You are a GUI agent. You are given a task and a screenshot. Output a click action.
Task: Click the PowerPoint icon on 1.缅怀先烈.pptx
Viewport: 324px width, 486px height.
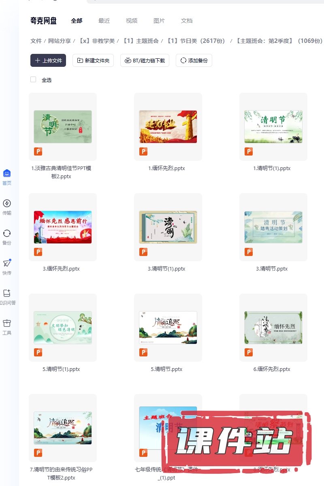(143, 151)
